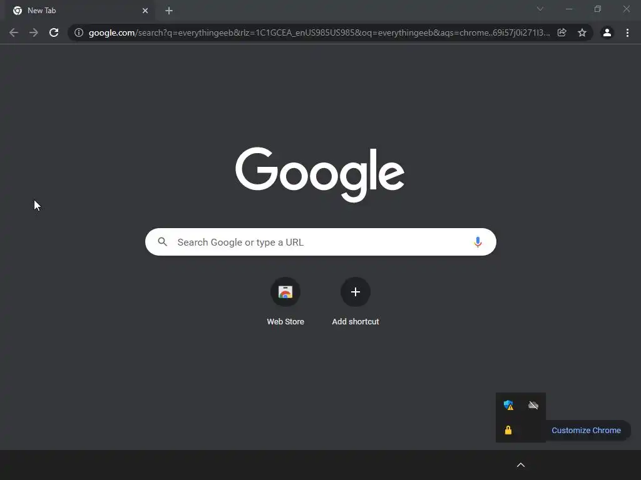
Task: Open a new tab with plus button
Action: (x=169, y=11)
